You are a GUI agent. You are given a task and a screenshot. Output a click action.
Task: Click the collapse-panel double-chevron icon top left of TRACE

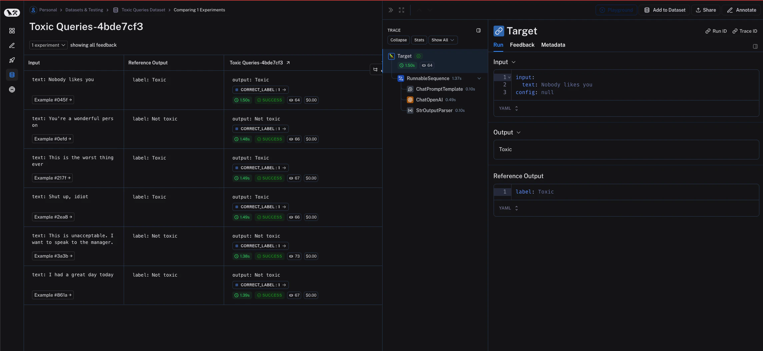[390, 10]
